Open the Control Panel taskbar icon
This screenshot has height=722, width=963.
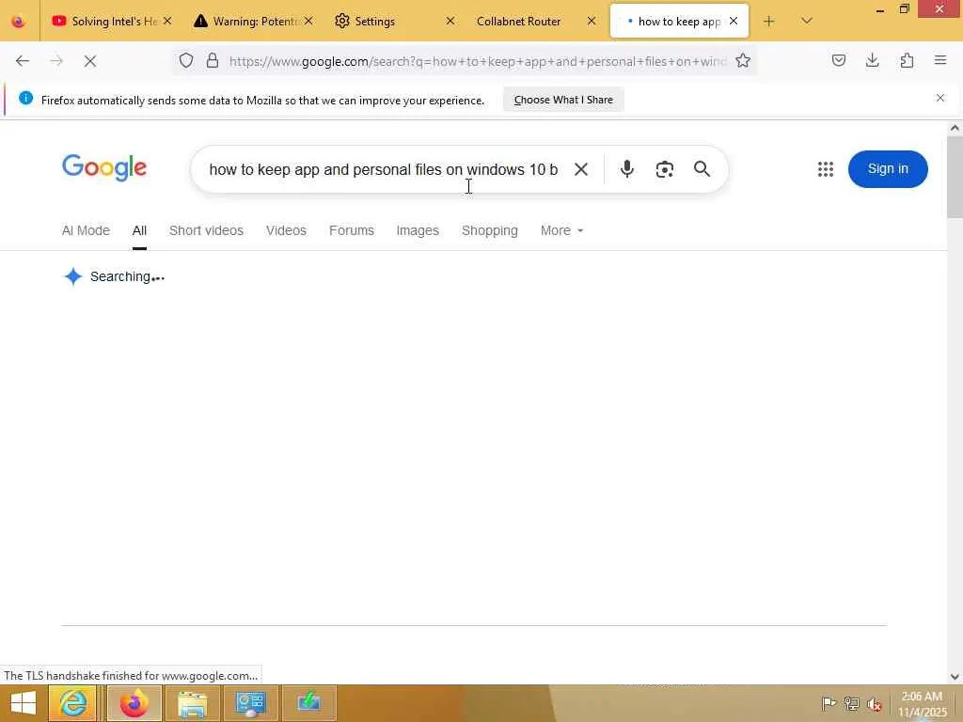pyautogui.click(x=250, y=703)
